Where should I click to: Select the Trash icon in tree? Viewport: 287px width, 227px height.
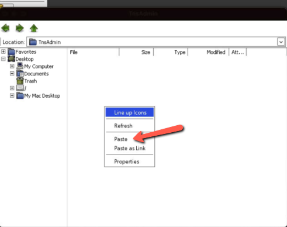click(x=20, y=81)
